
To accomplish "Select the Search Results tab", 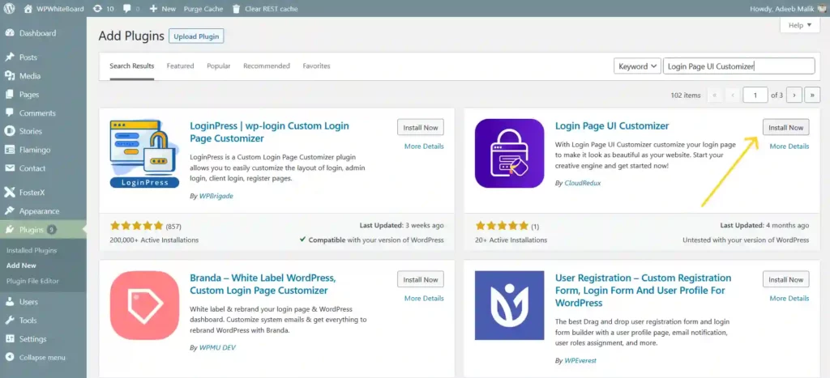I will coord(132,66).
